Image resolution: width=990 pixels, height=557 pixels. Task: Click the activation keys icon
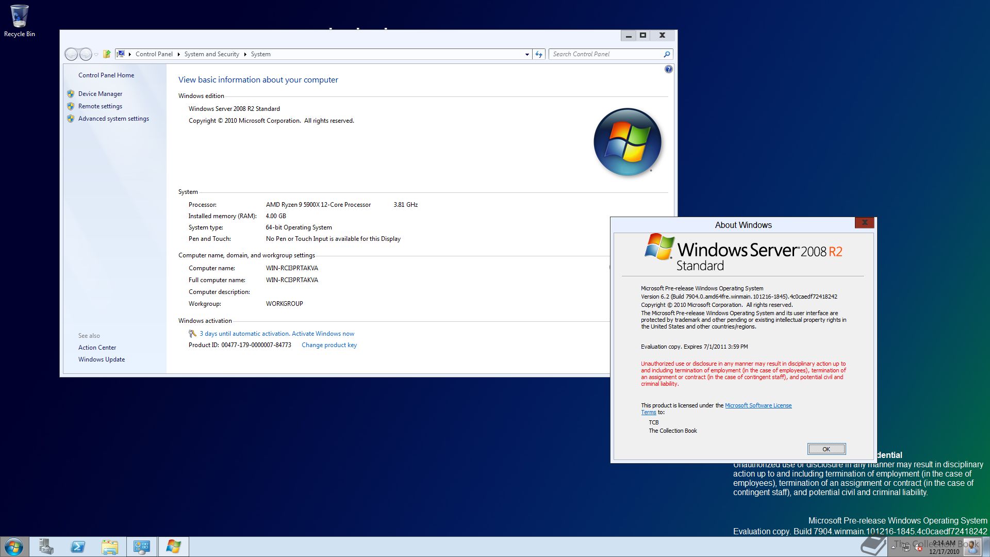pos(192,334)
